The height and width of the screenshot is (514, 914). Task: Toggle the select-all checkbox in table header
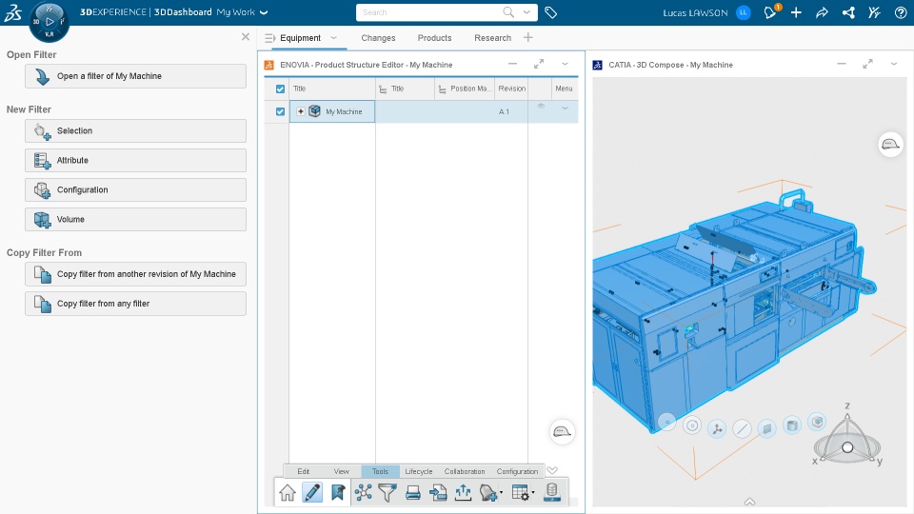tap(280, 89)
